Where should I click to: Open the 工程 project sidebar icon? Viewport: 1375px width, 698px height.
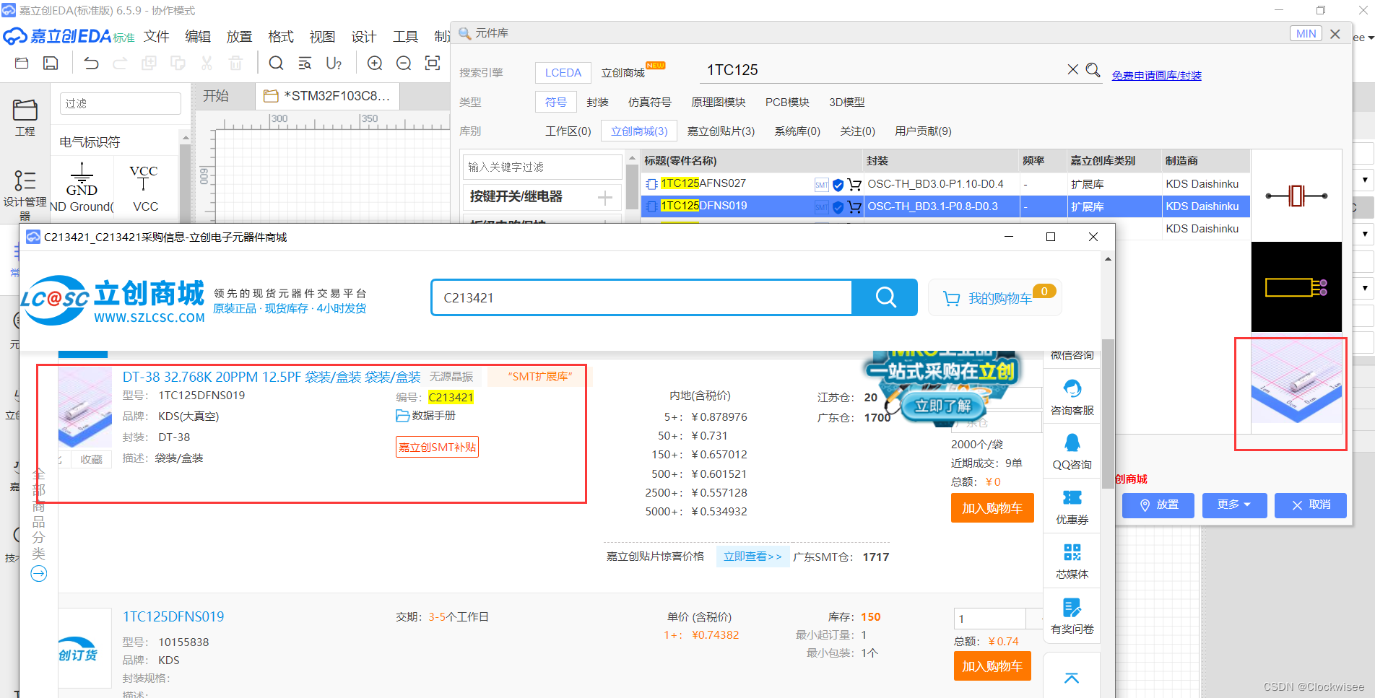coord(25,118)
